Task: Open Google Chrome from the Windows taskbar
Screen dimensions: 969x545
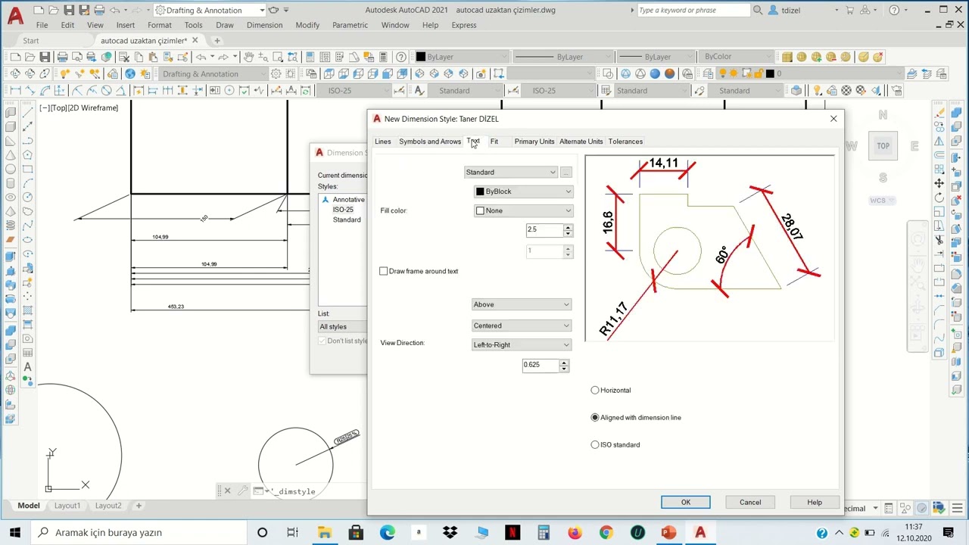Action: (606, 532)
